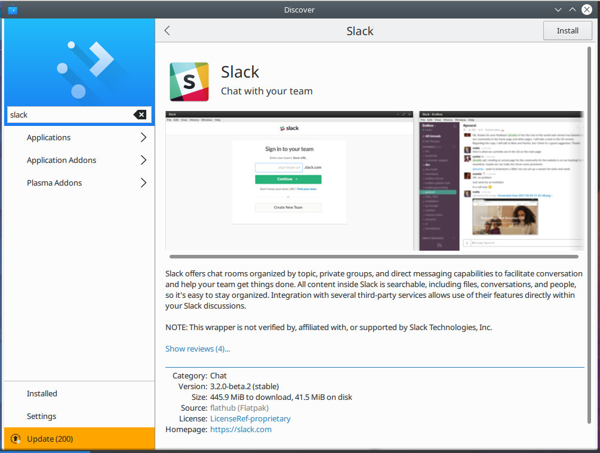Screen dimensions: 600x453
Task: Click the version text 3.2.0-beta.2 (stable)
Action: (x=244, y=386)
